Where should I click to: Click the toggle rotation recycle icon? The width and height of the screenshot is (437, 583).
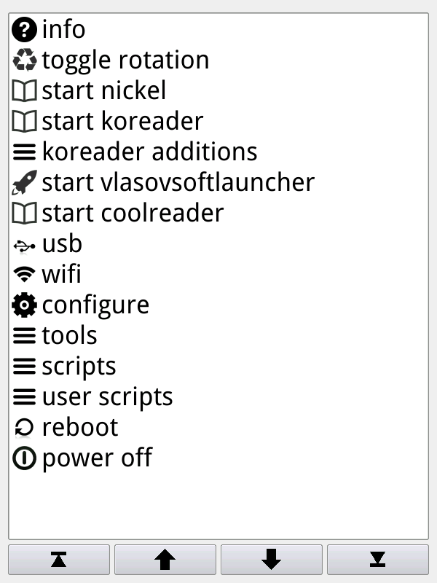25,60
